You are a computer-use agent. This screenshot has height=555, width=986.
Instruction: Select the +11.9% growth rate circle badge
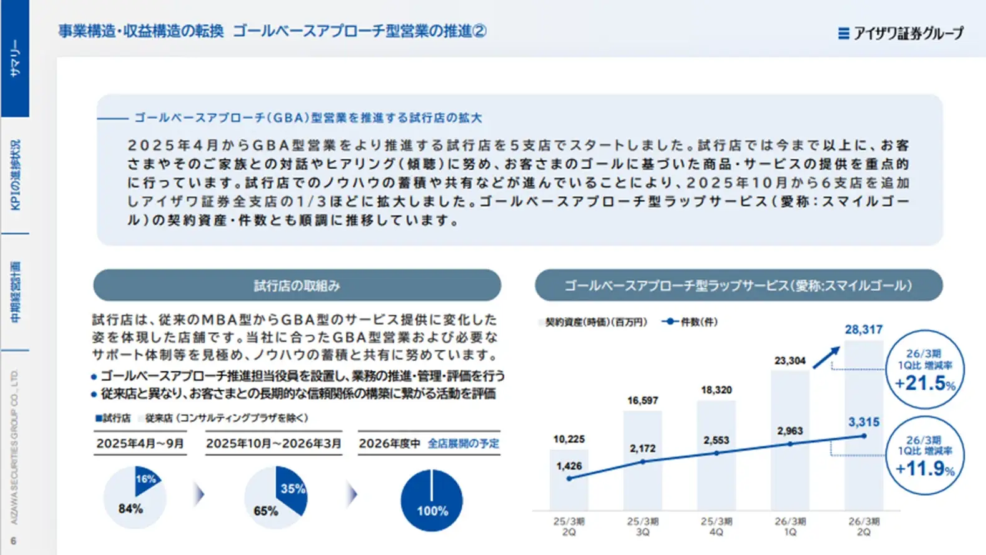(925, 455)
